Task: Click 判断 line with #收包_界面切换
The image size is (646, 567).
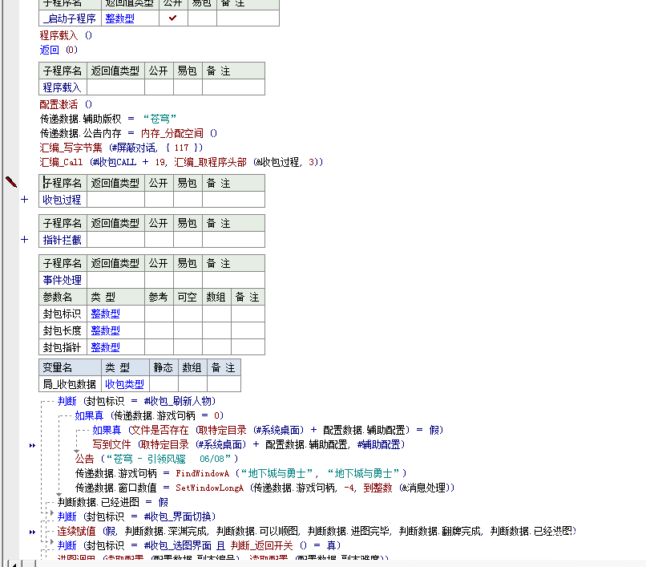Action: coord(137,516)
